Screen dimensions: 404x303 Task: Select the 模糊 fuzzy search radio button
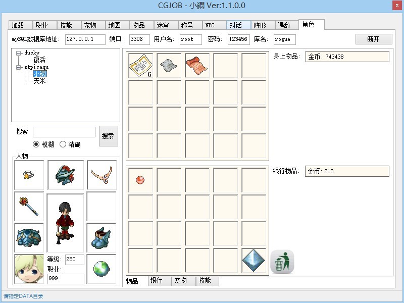[36, 144]
